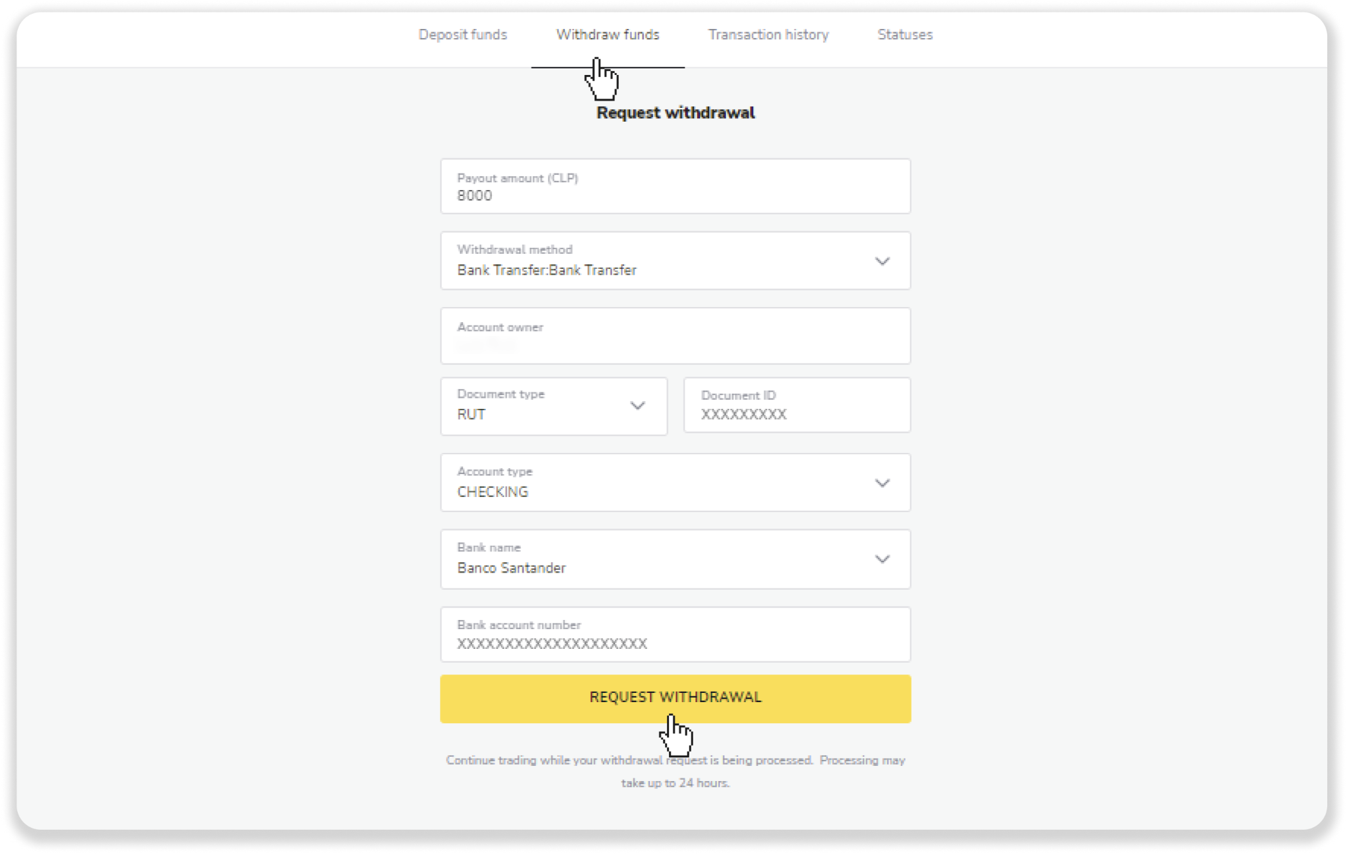Click the Document type chevron arrow
Image resolution: width=1347 pixels, height=854 pixels.
[x=637, y=406]
